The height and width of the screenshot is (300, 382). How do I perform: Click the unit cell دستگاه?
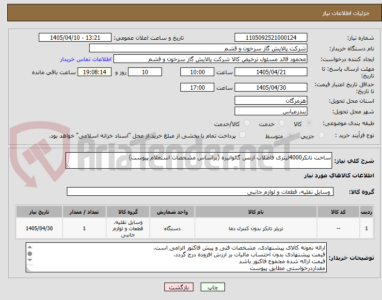(x=172, y=228)
